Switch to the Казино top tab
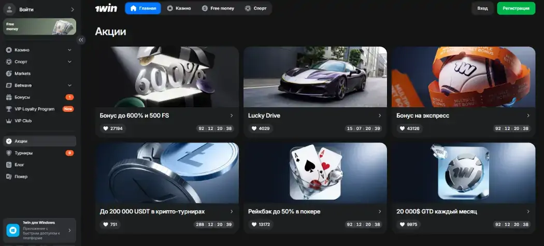This screenshot has height=246, width=544. (179, 8)
